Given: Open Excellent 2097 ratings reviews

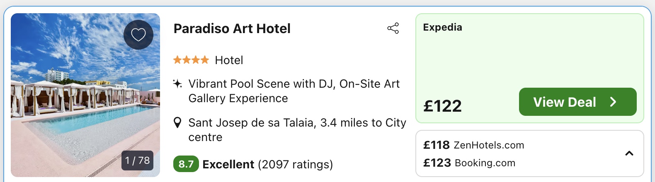Looking at the screenshot, I should click(267, 165).
